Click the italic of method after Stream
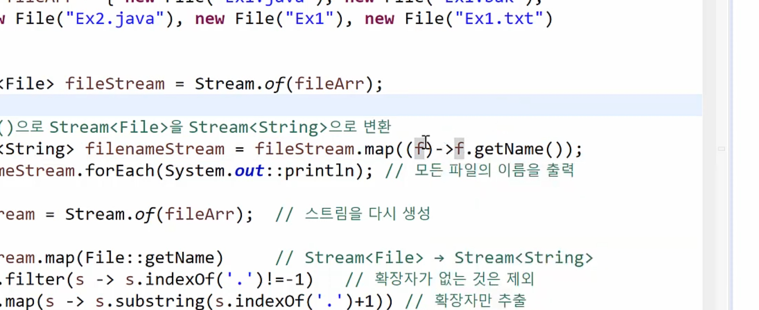Image resolution: width=759 pixels, height=310 pixels. 274,84
